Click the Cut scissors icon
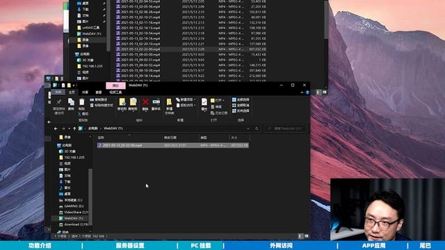445x250 pixels. (x=79, y=114)
